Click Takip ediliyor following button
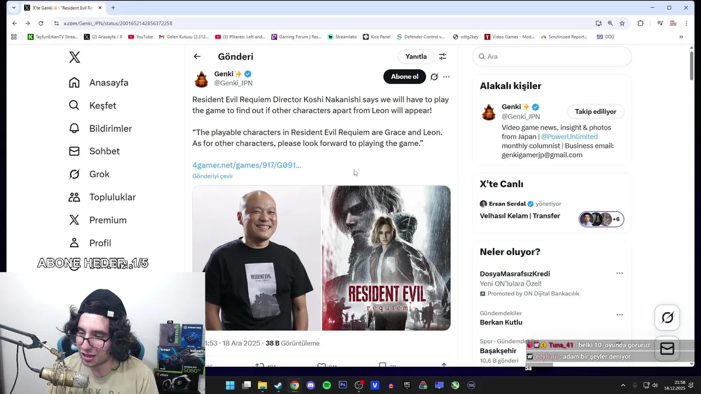 (x=595, y=112)
